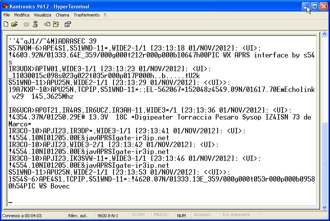
Task: Maximize the HyperTerminal window
Action: (315, 7)
